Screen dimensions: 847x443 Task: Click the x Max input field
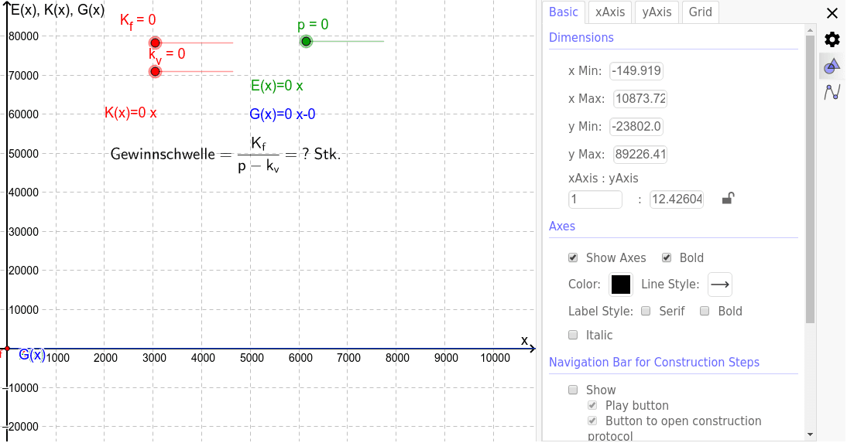(640, 99)
